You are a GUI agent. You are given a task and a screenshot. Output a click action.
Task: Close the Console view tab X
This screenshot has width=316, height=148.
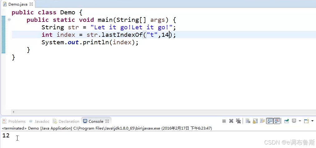pos(107,121)
